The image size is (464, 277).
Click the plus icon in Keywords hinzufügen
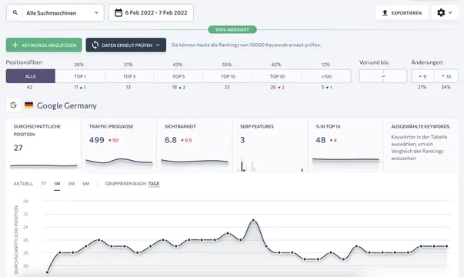click(15, 45)
